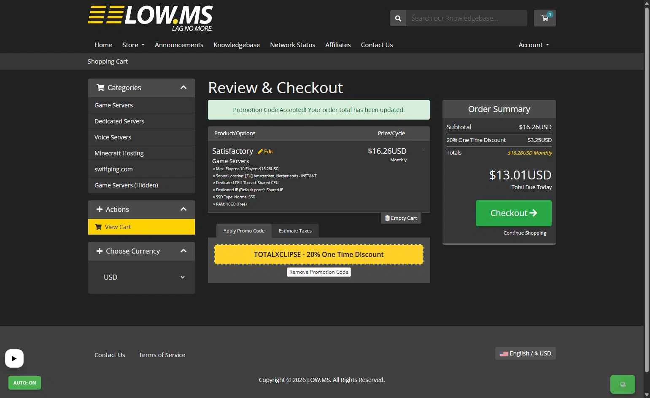
Task: Select Dedicated Servers category
Action: coord(141,121)
